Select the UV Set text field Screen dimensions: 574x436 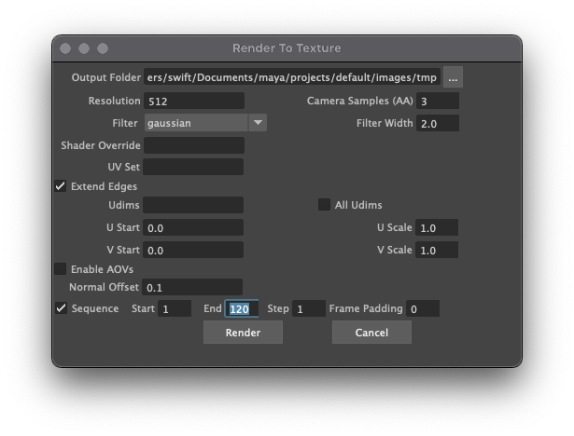pyautogui.click(x=193, y=167)
